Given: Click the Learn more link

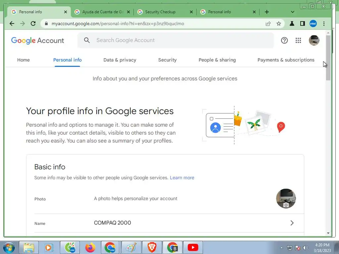Looking at the screenshot, I should point(182,178).
